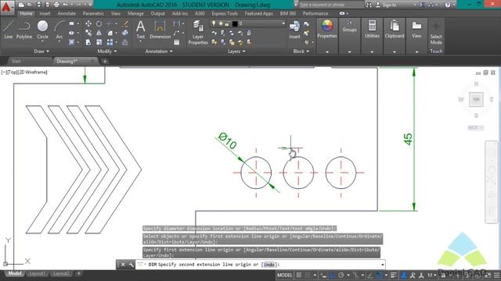Select the Dimension tool
The width and height of the screenshot is (501, 281).
[160, 30]
